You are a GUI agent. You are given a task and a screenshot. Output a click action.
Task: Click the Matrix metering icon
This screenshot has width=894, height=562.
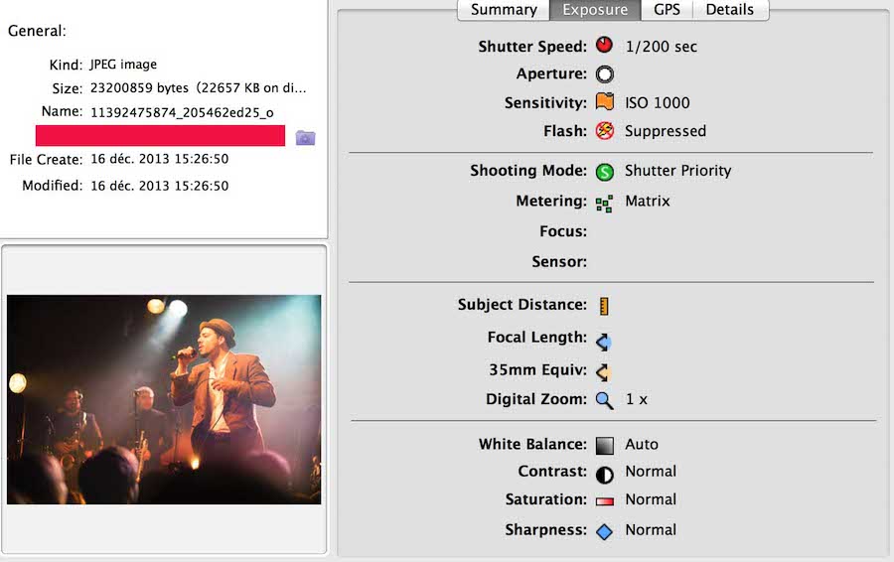[604, 203]
